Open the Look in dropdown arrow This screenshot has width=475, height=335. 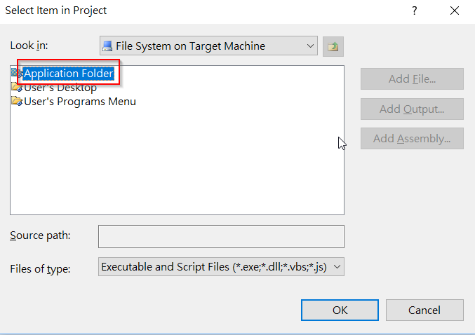[x=310, y=46]
